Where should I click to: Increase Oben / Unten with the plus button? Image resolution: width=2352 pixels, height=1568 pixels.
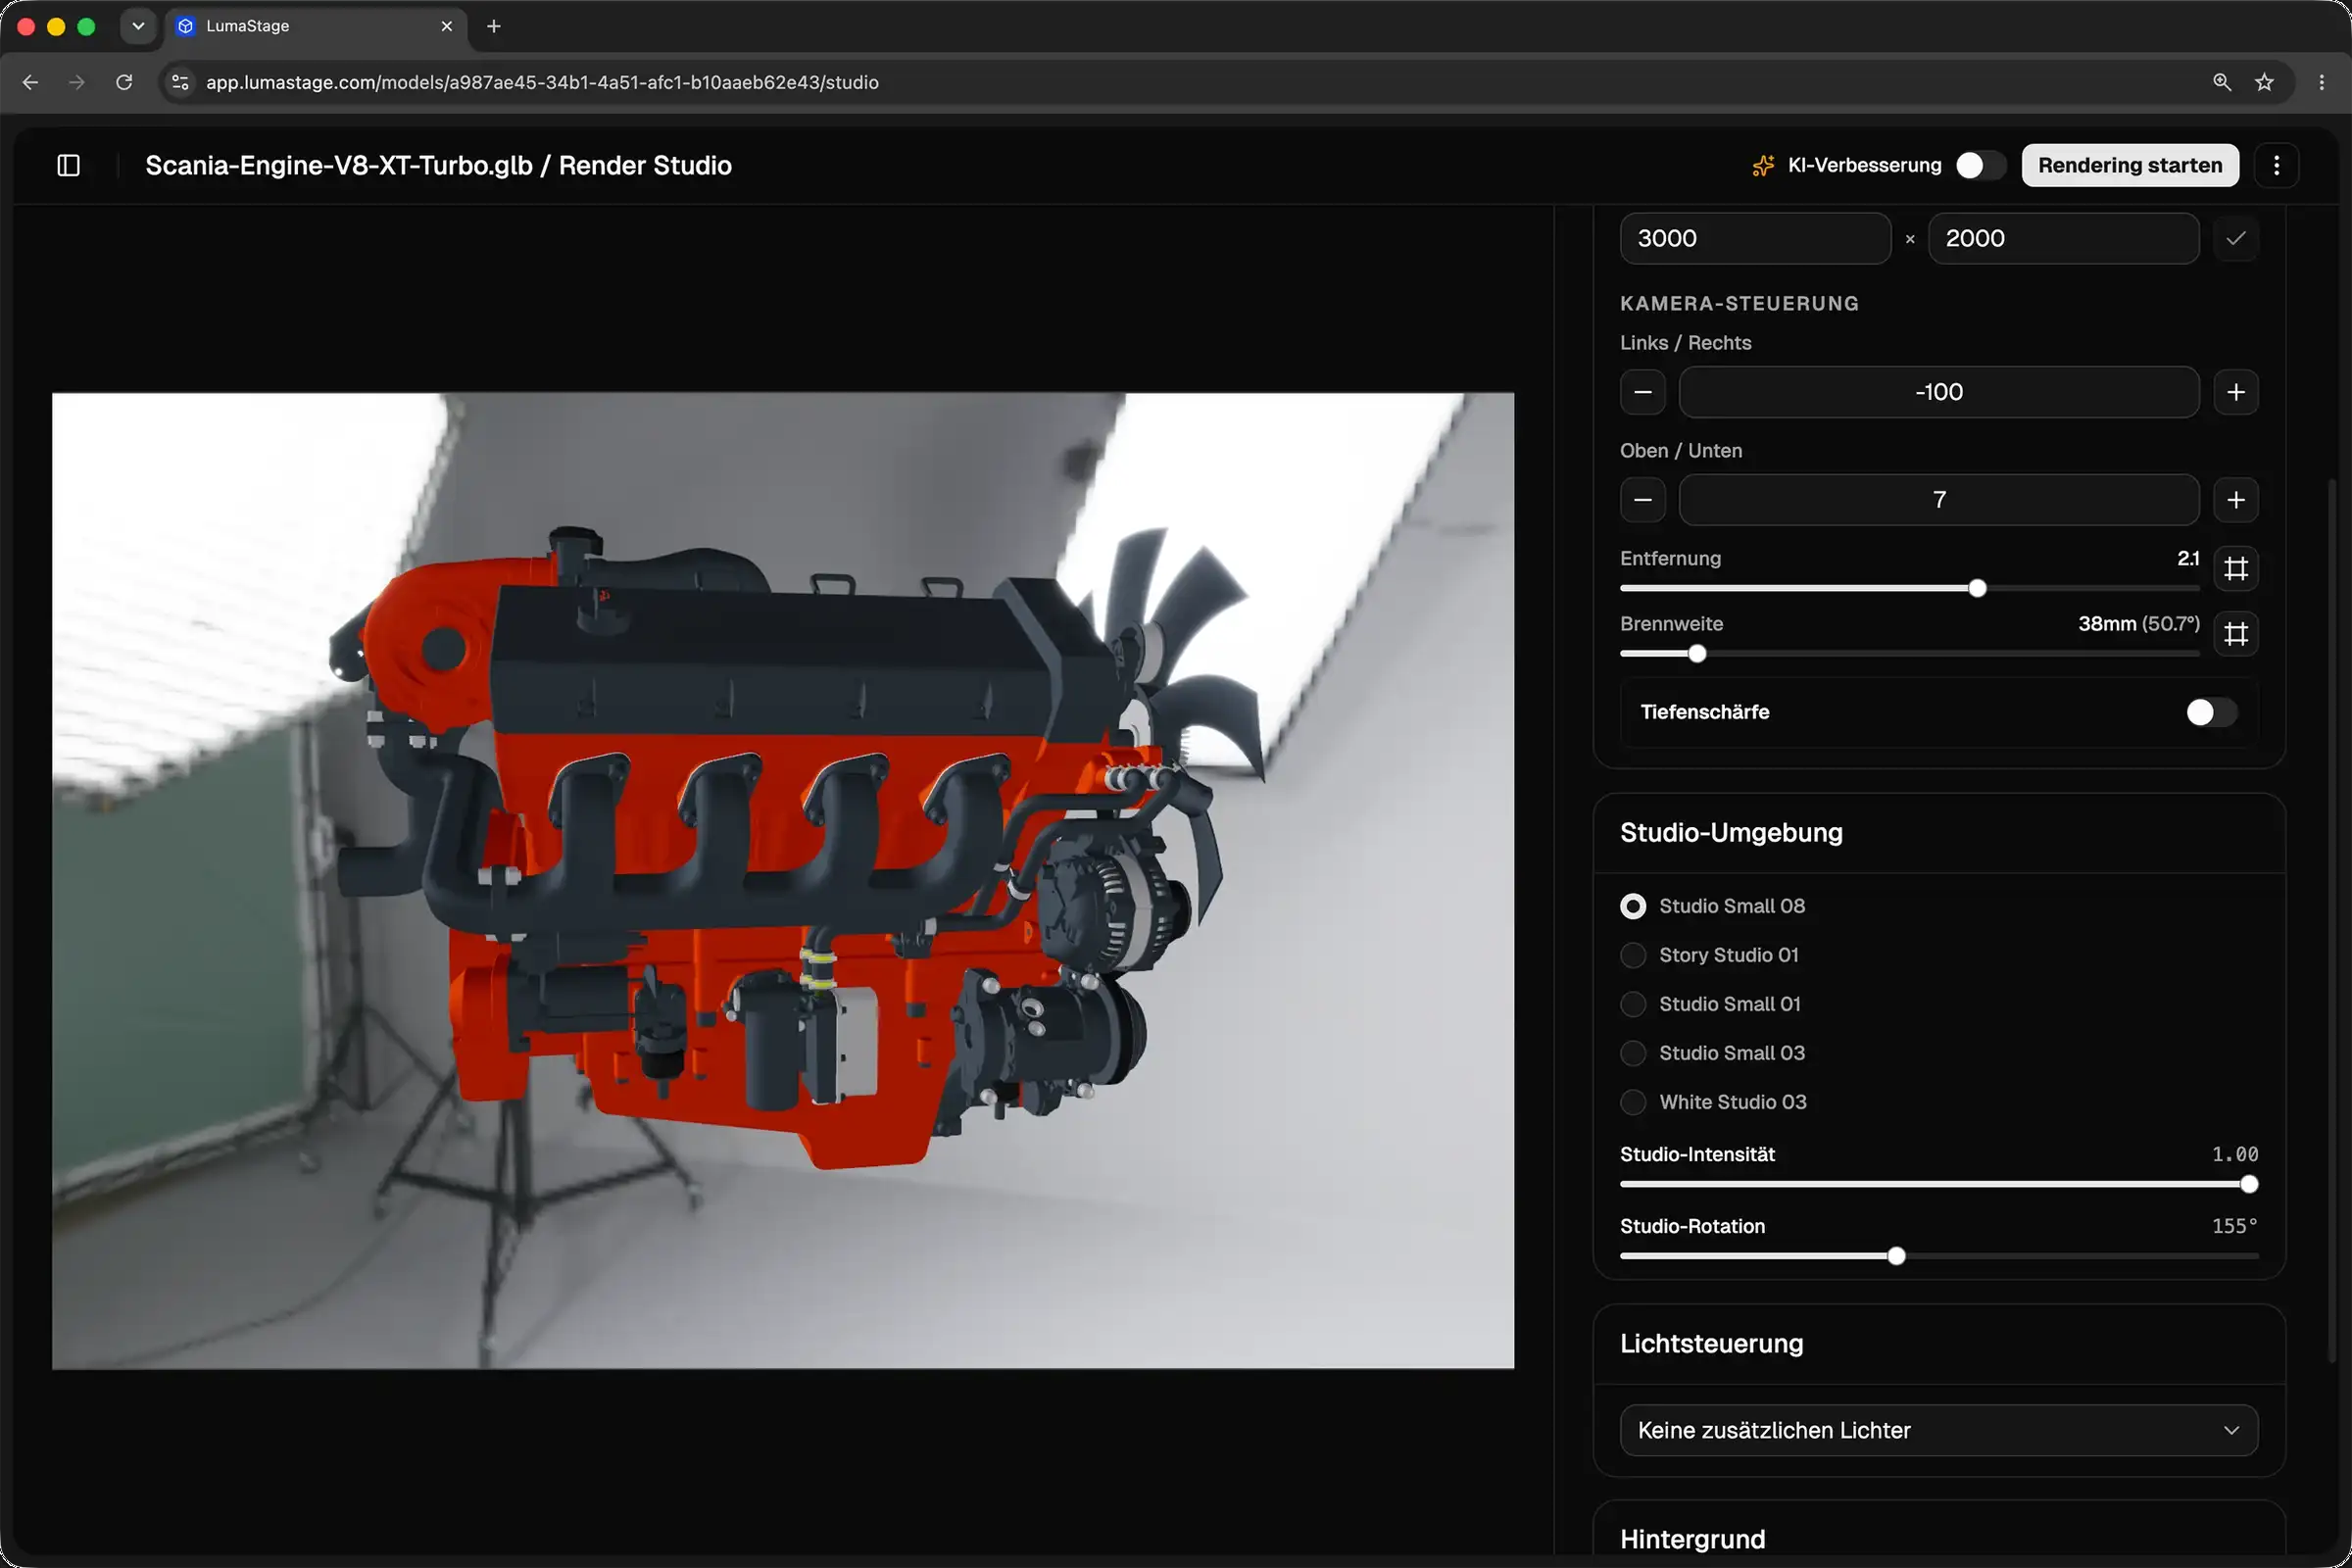[2236, 500]
